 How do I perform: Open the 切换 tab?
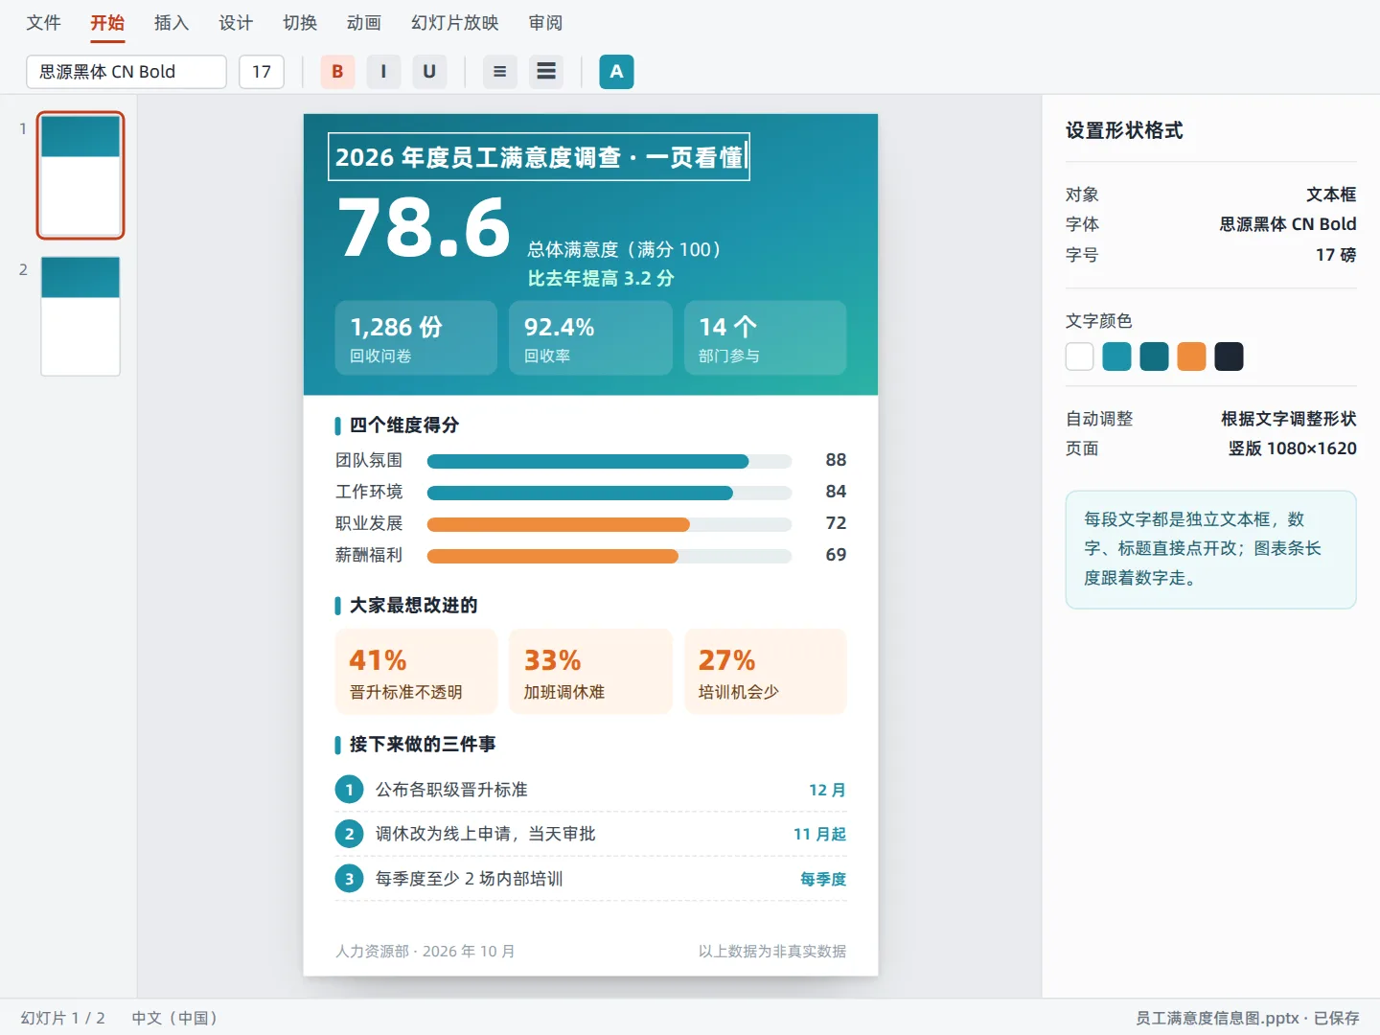tap(300, 23)
